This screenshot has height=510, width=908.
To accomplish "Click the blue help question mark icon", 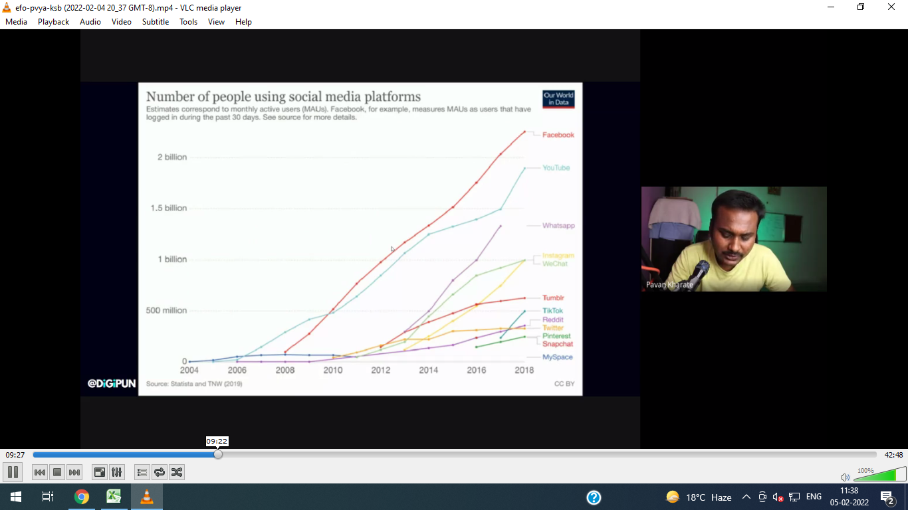I will click(594, 497).
